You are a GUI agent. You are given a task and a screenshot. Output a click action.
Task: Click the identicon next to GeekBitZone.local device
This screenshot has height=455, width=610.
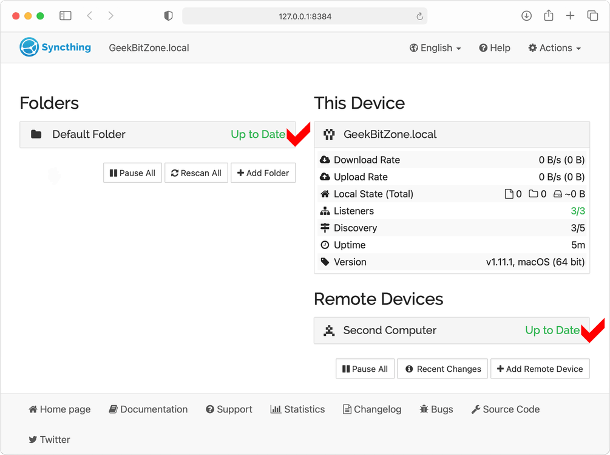[329, 134]
